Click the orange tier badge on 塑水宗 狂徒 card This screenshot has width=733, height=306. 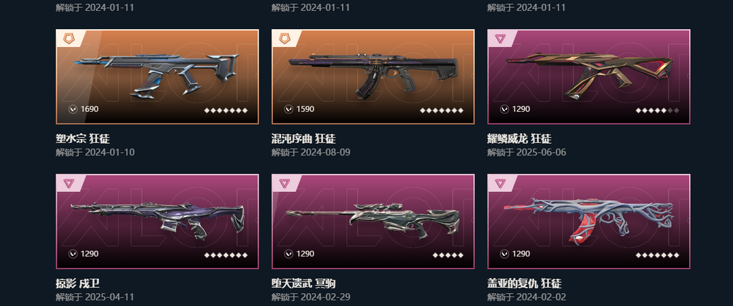click(69, 39)
